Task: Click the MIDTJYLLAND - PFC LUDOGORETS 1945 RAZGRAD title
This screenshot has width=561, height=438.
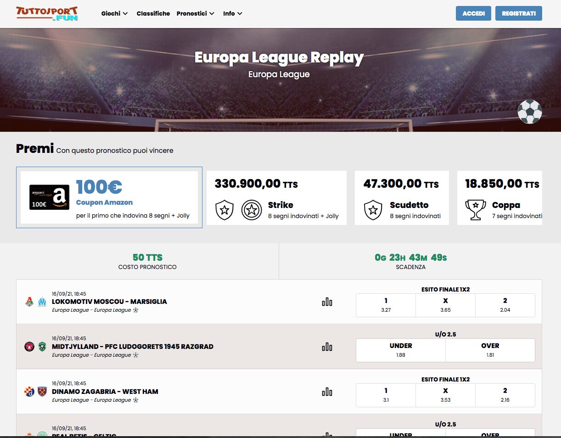Action: click(133, 347)
